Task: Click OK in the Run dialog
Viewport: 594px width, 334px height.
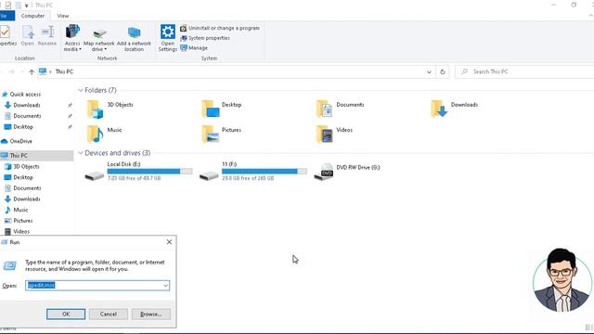Action: (x=66, y=314)
